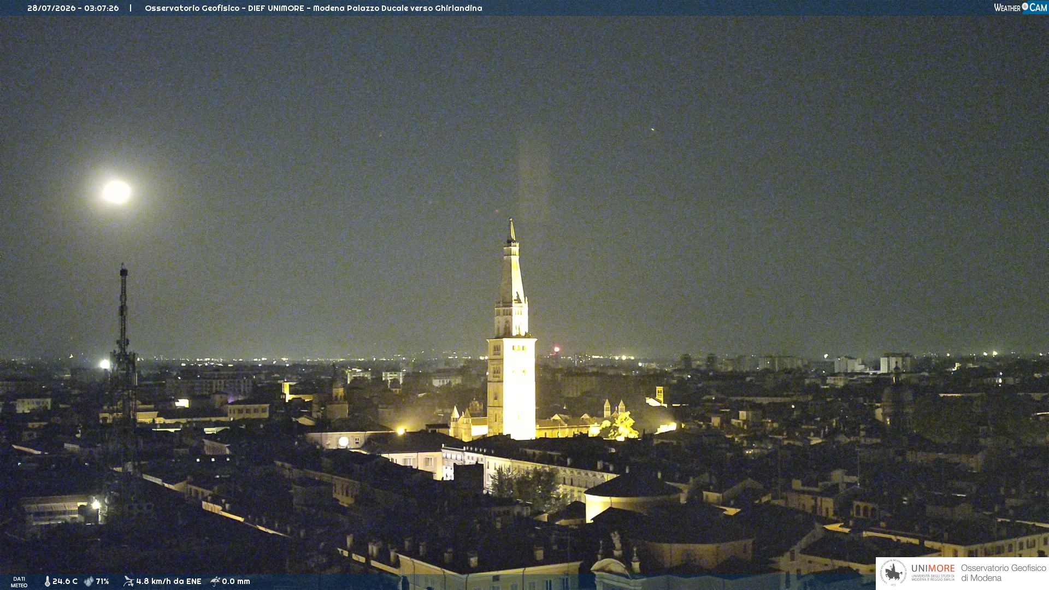1049x590 pixels.
Task: Click the 24.6 C temperature value
Action: (65, 581)
